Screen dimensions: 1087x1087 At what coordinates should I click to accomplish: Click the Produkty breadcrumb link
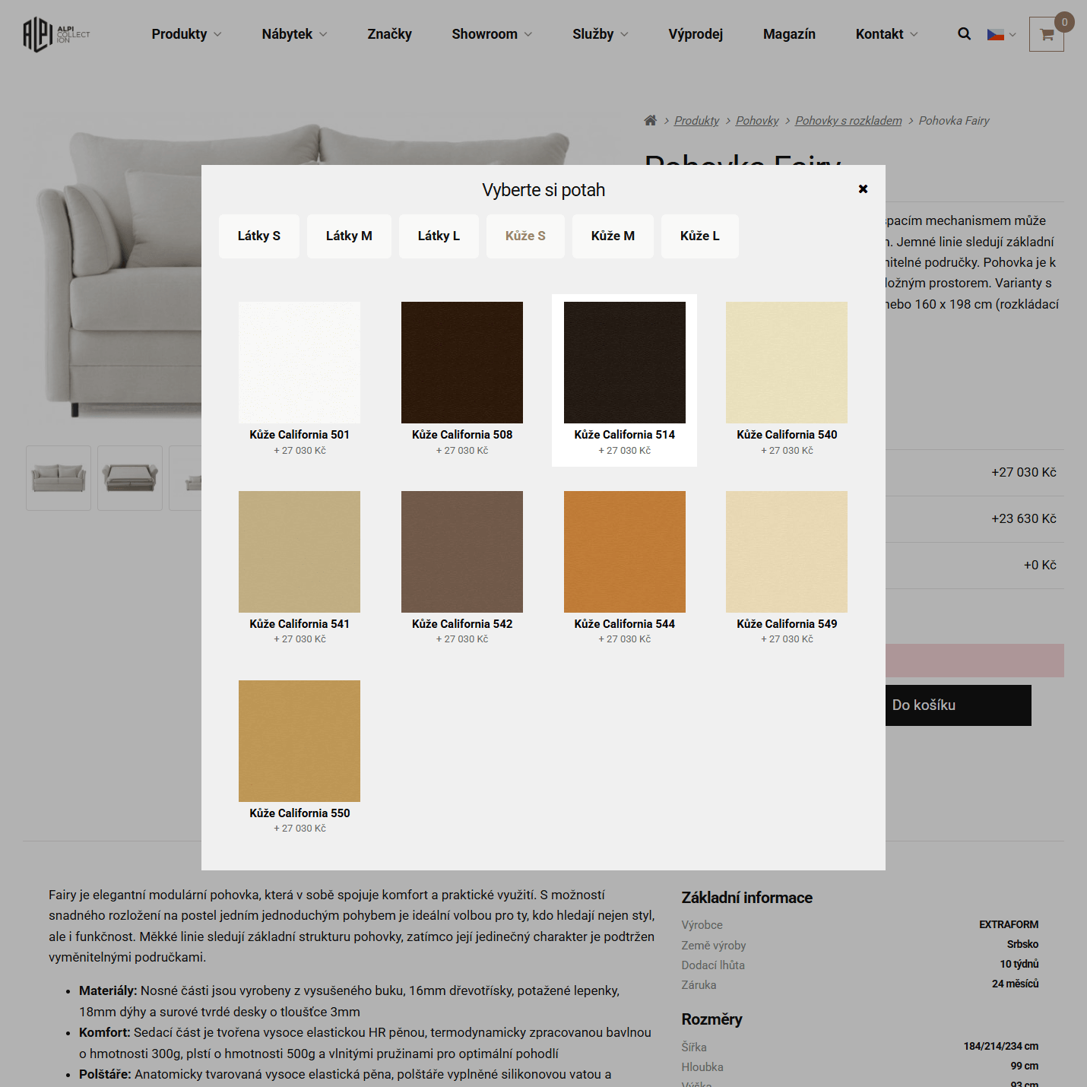click(x=696, y=121)
